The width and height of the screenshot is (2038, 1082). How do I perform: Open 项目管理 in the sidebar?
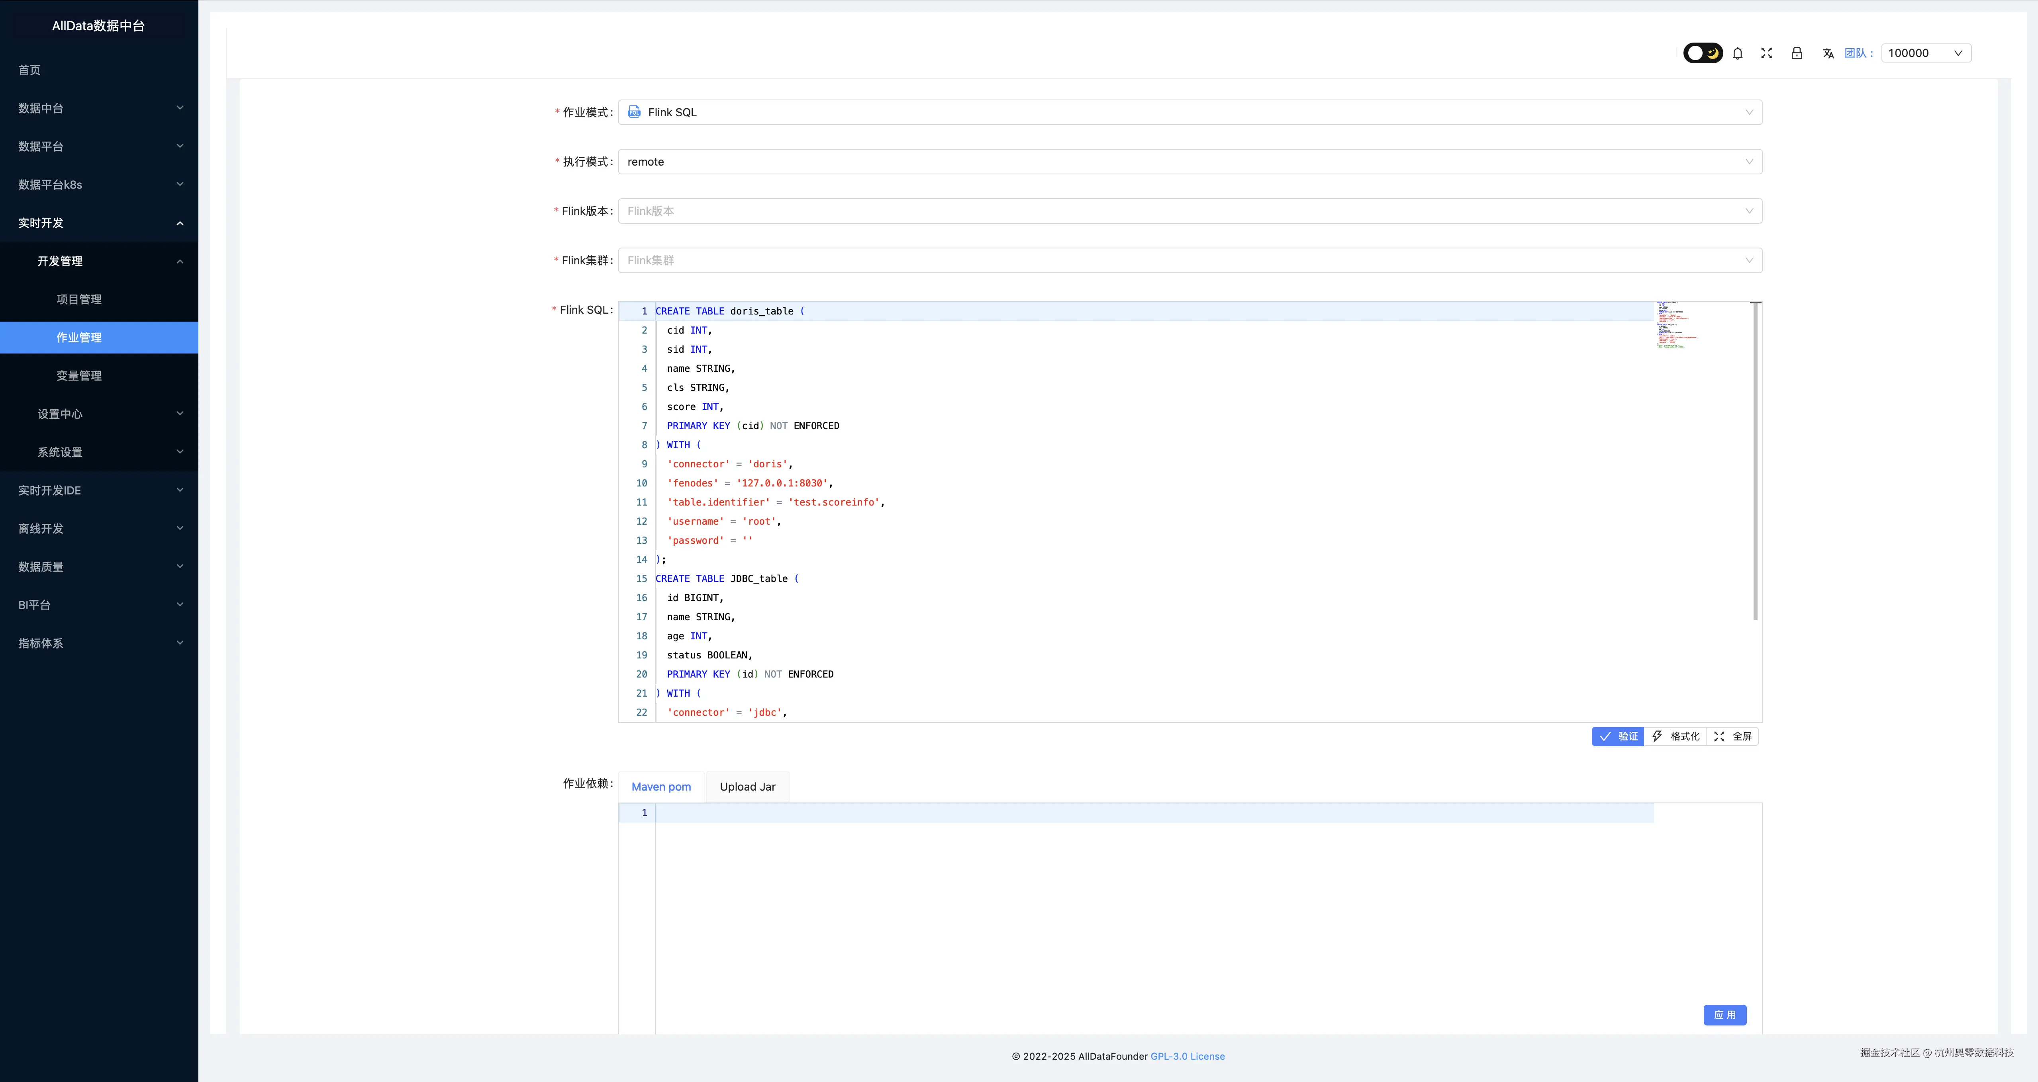79,299
